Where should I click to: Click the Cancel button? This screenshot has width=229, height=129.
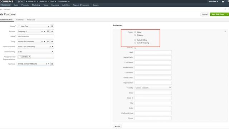(205, 14)
